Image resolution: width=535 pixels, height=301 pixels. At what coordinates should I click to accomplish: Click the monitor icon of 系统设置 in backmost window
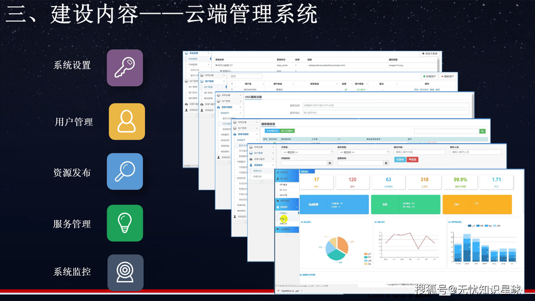(x=187, y=53)
